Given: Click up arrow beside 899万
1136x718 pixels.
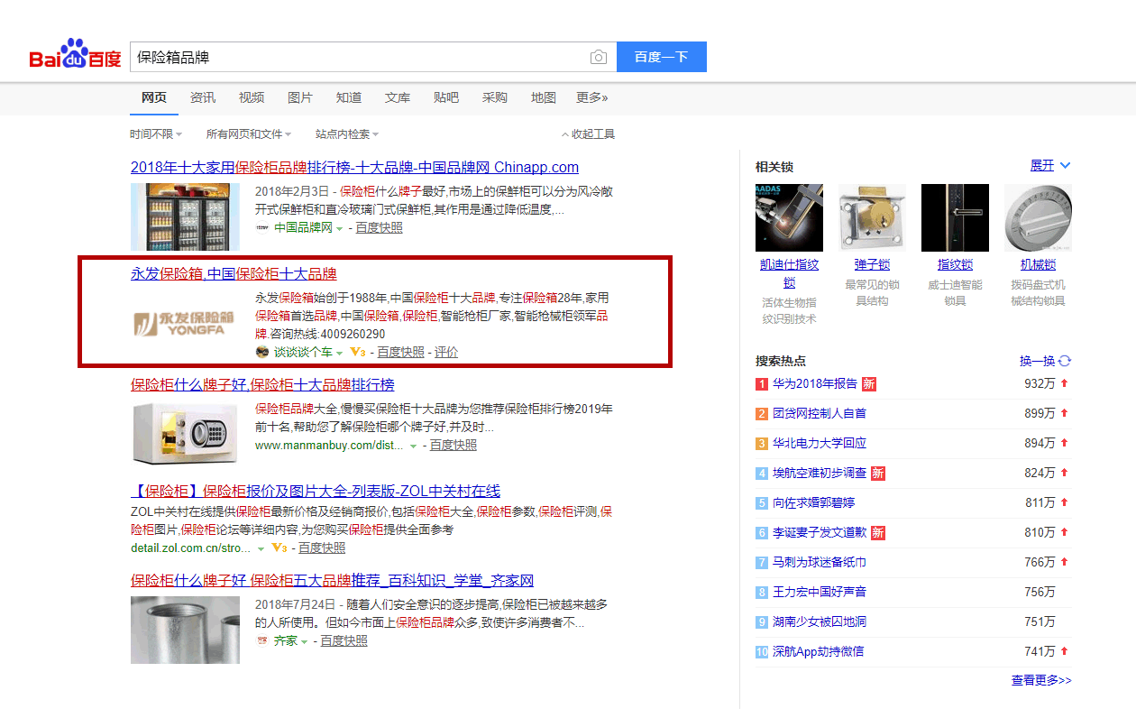Looking at the screenshot, I should pos(1064,413).
